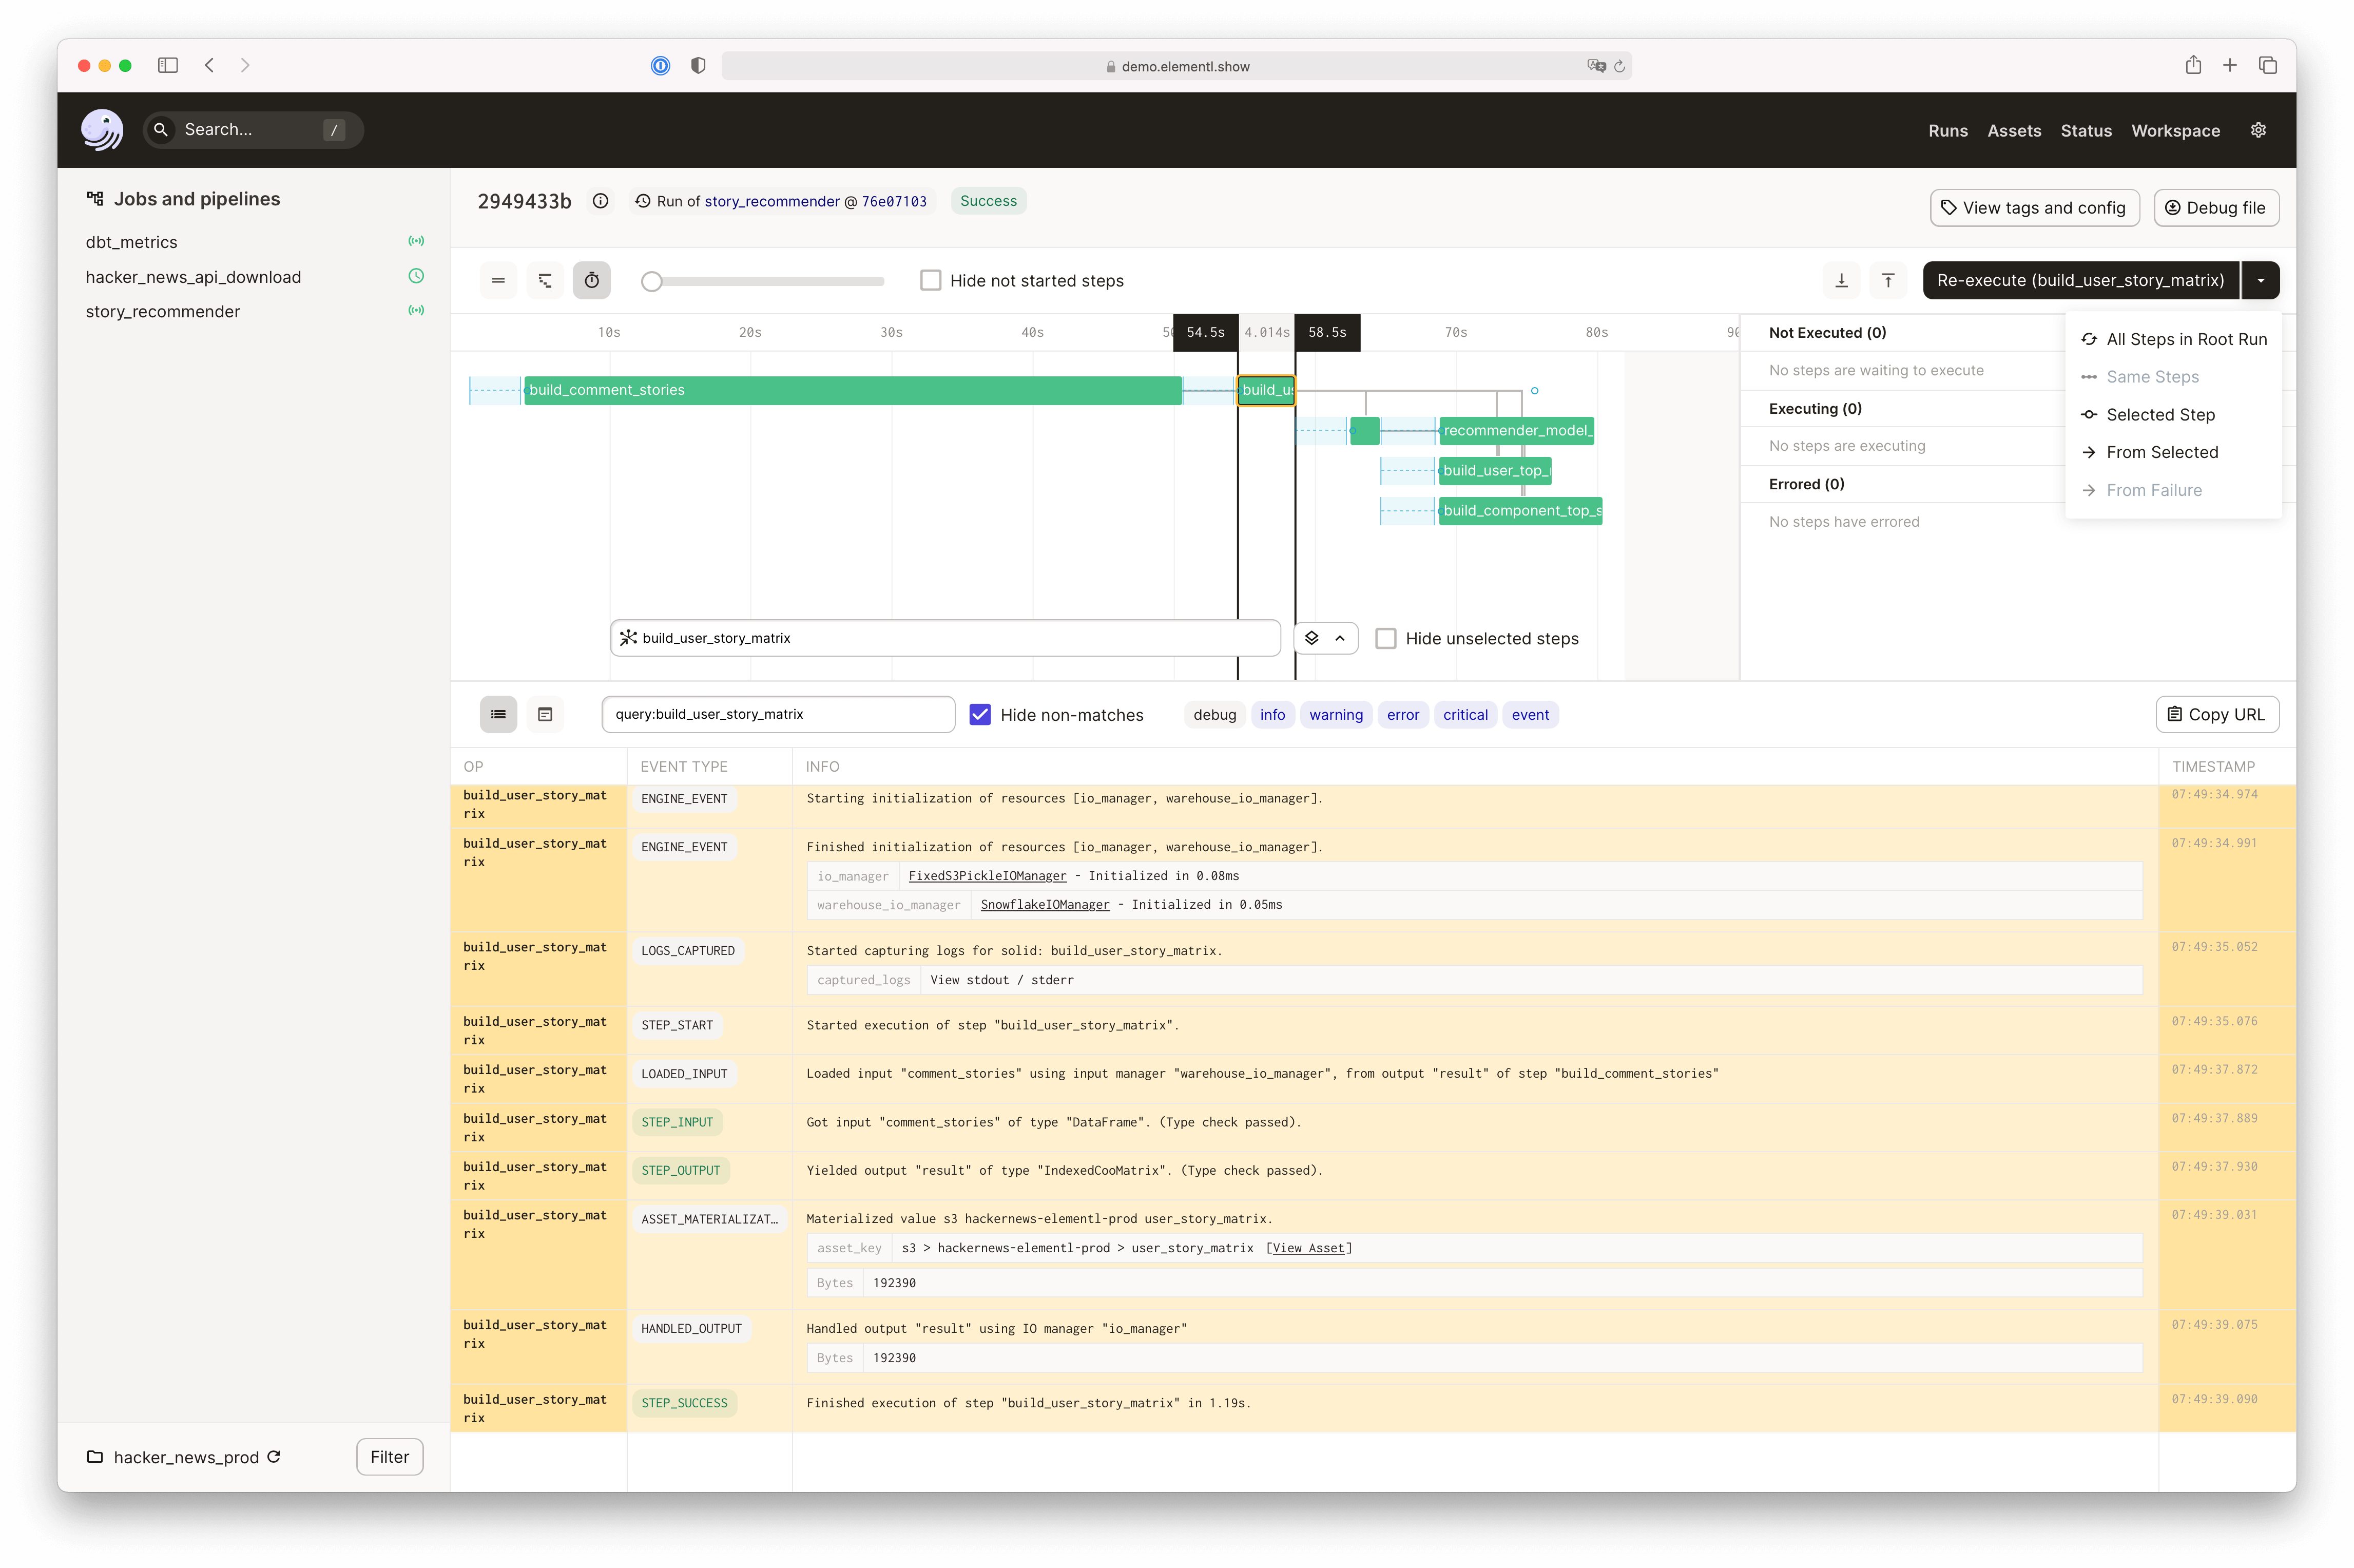This screenshot has height=1568, width=2354.
Task: Expand step selection layers dropdown
Action: point(1324,638)
